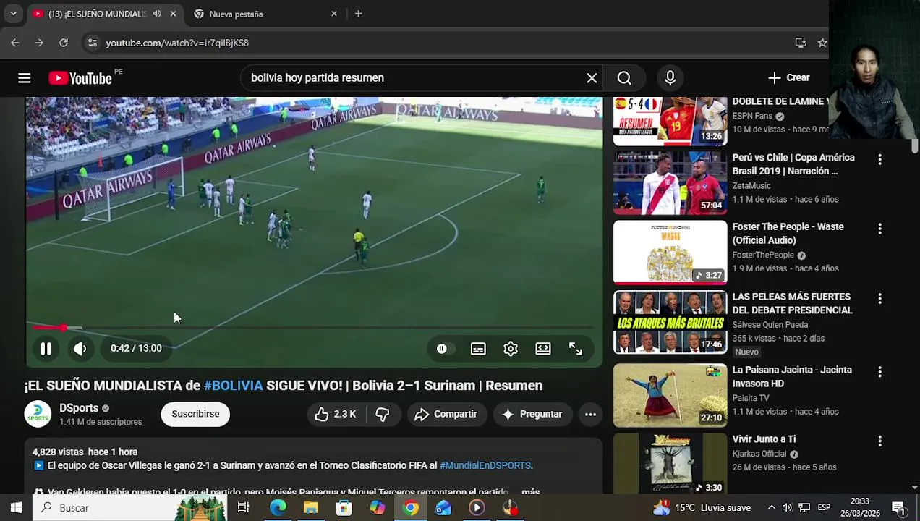
Task: Expand the description with más
Action: click(x=531, y=491)
